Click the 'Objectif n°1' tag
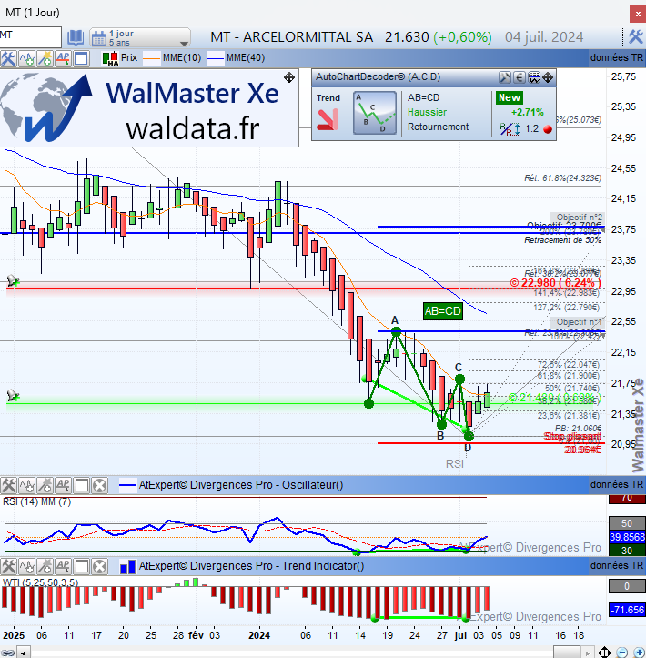 point(579,322)
